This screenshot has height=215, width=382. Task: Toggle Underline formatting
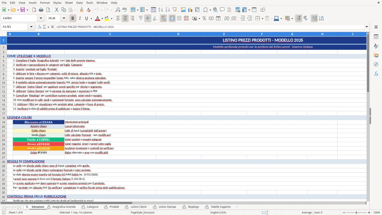[86, 18]
